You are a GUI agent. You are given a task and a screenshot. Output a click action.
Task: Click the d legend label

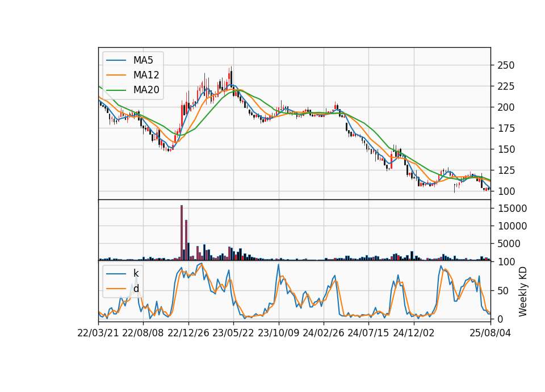136,289
